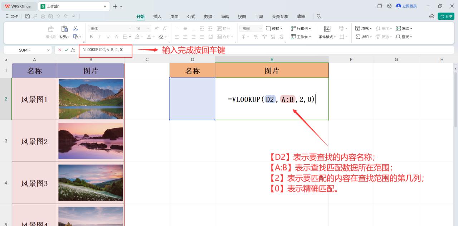Select the Format Painter (格式刷) tool
This screenshot has width=458, height=226.
(x=51, y=32)
